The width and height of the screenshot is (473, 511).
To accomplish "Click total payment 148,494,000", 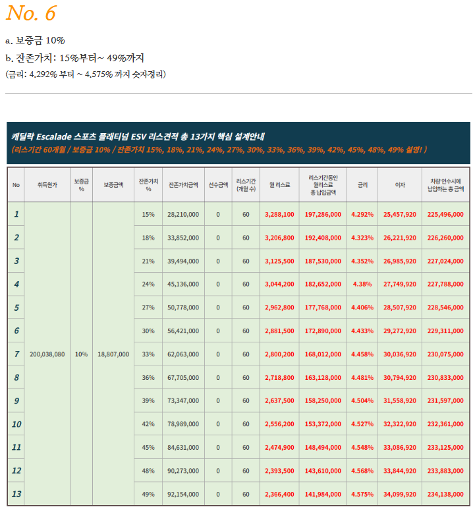I will coord(323,447).
